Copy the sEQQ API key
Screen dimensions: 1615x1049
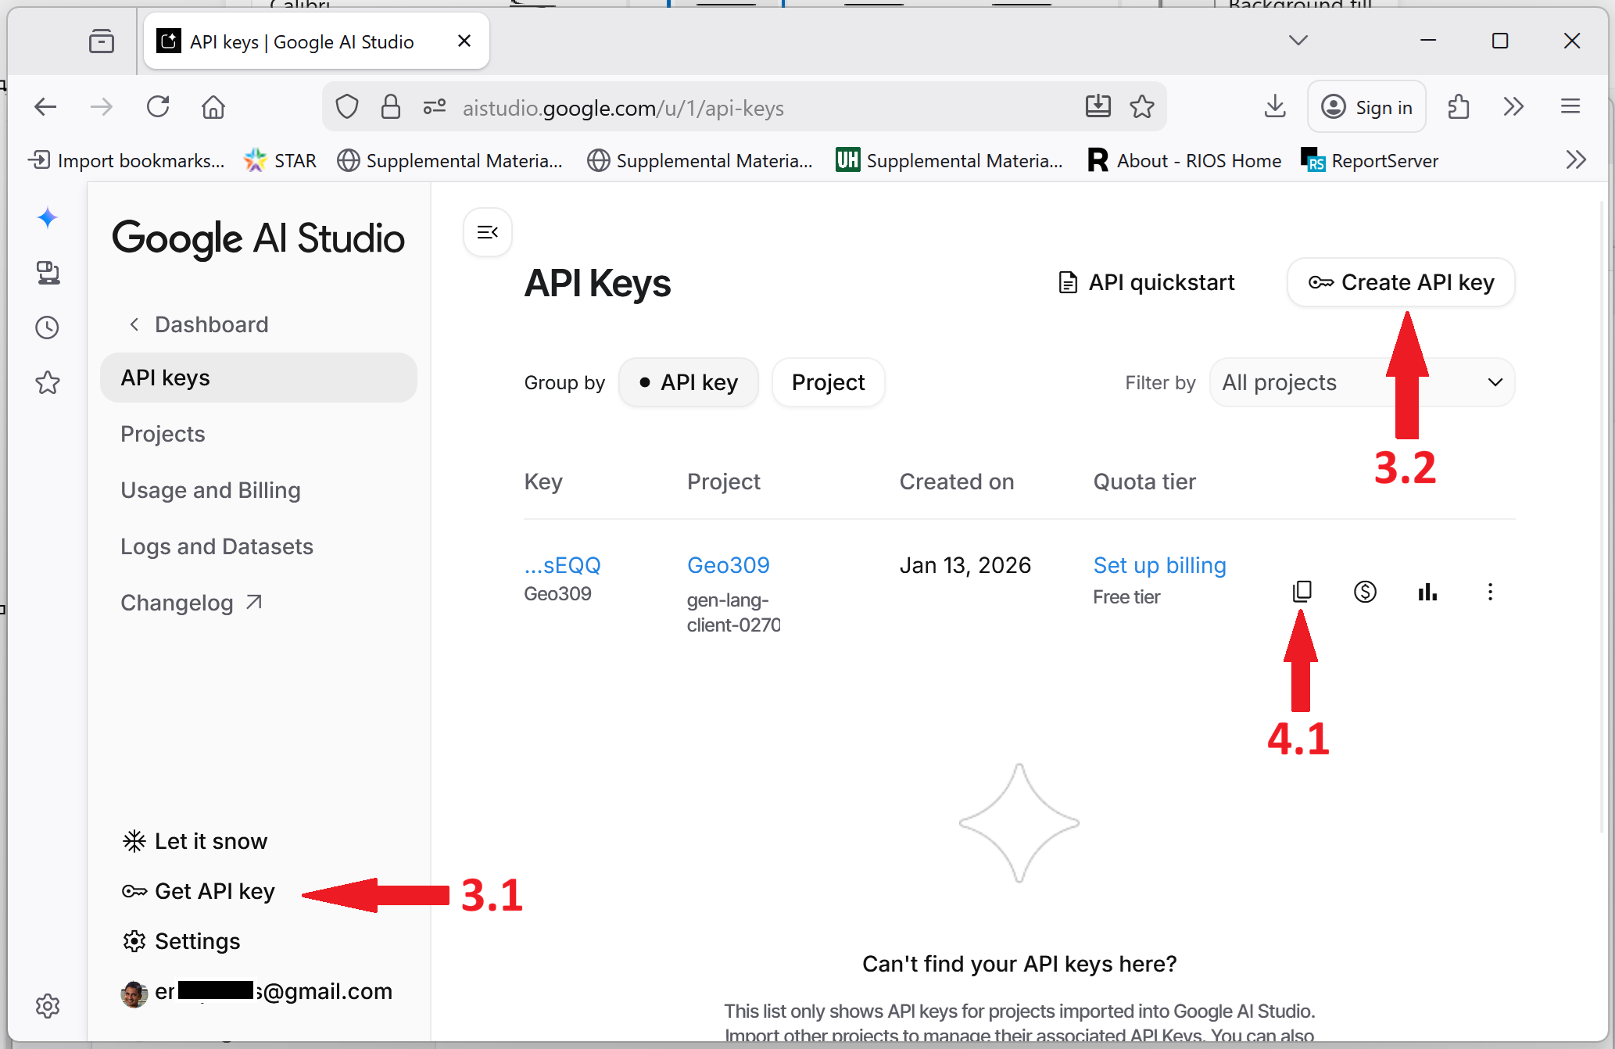[1302, 592]
